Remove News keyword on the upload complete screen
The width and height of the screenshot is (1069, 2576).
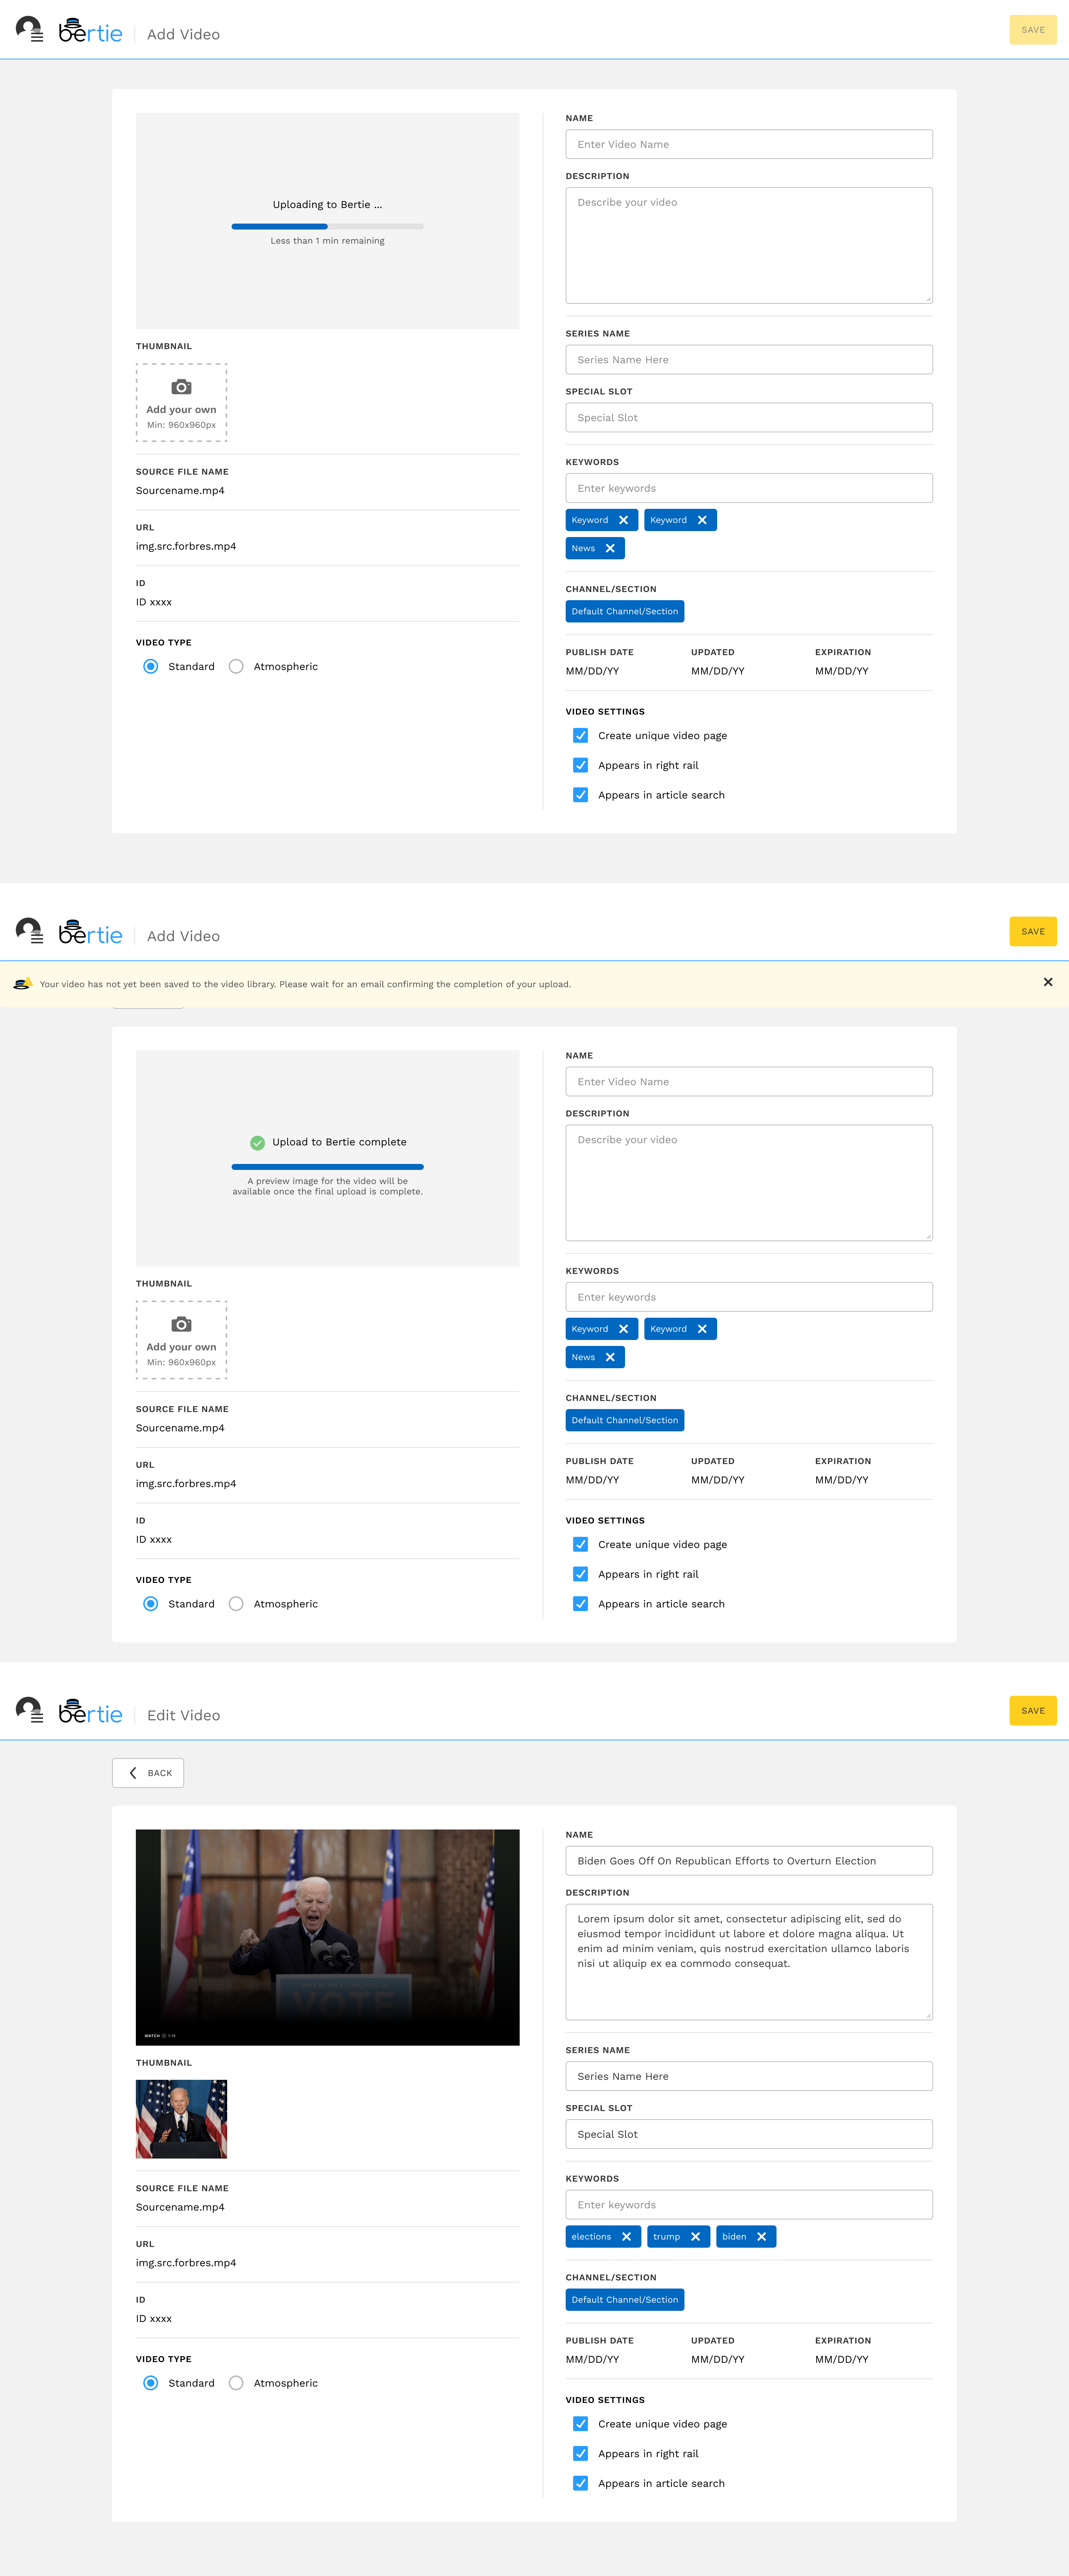pyautogui.click(x=611, y=1357)
